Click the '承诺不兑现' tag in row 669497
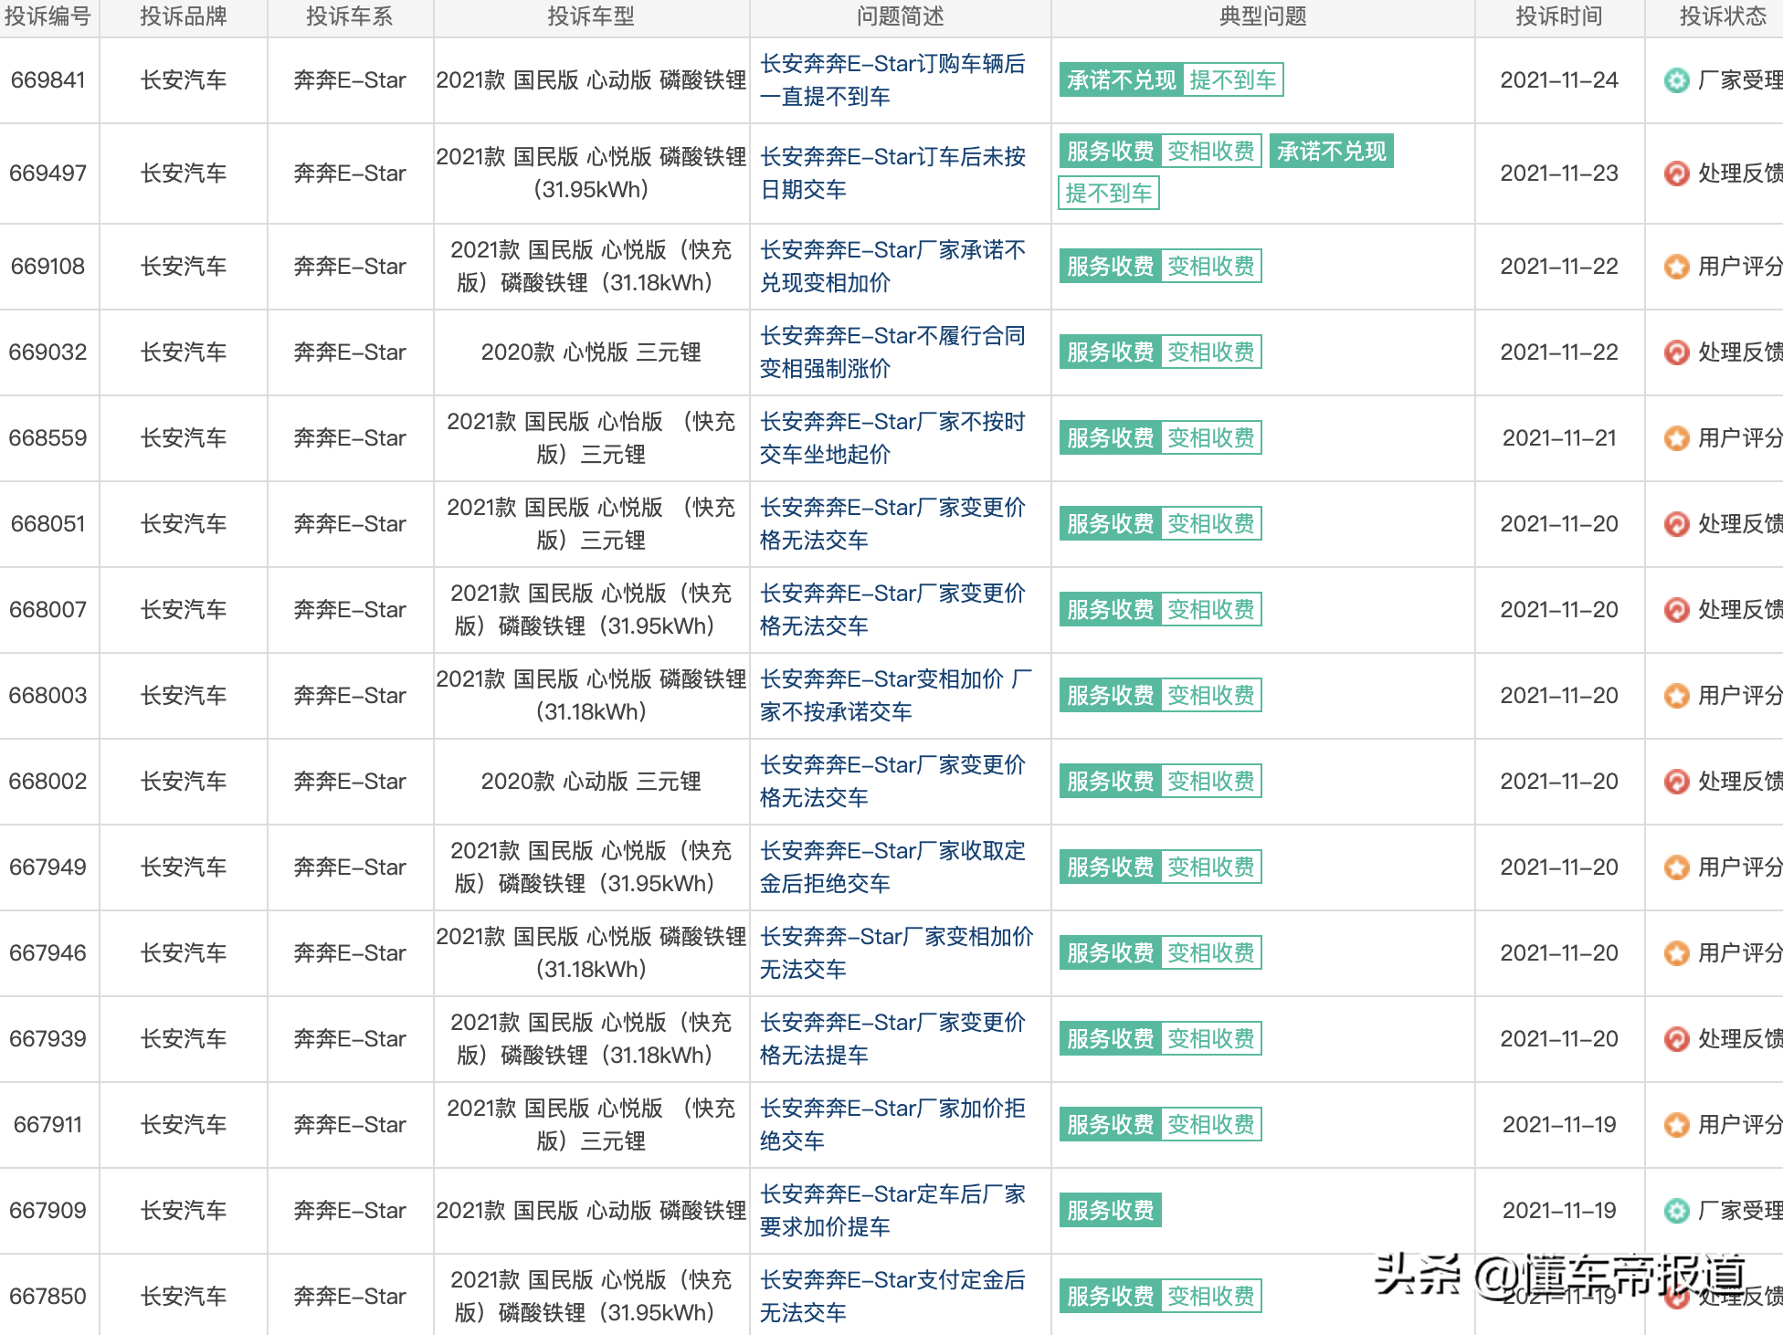The image size is (1783, 1335). pyautogui.click(x=1331, y=152)
